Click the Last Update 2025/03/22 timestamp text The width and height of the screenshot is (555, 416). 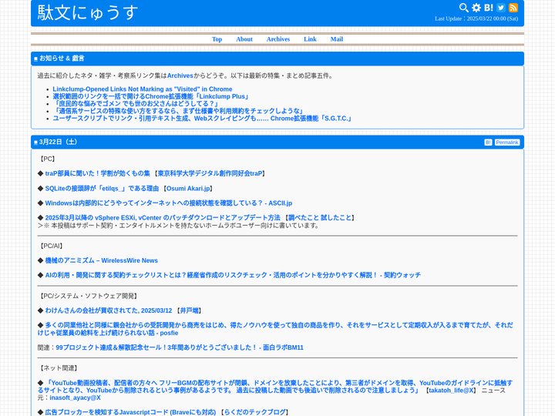pos(476,18)
